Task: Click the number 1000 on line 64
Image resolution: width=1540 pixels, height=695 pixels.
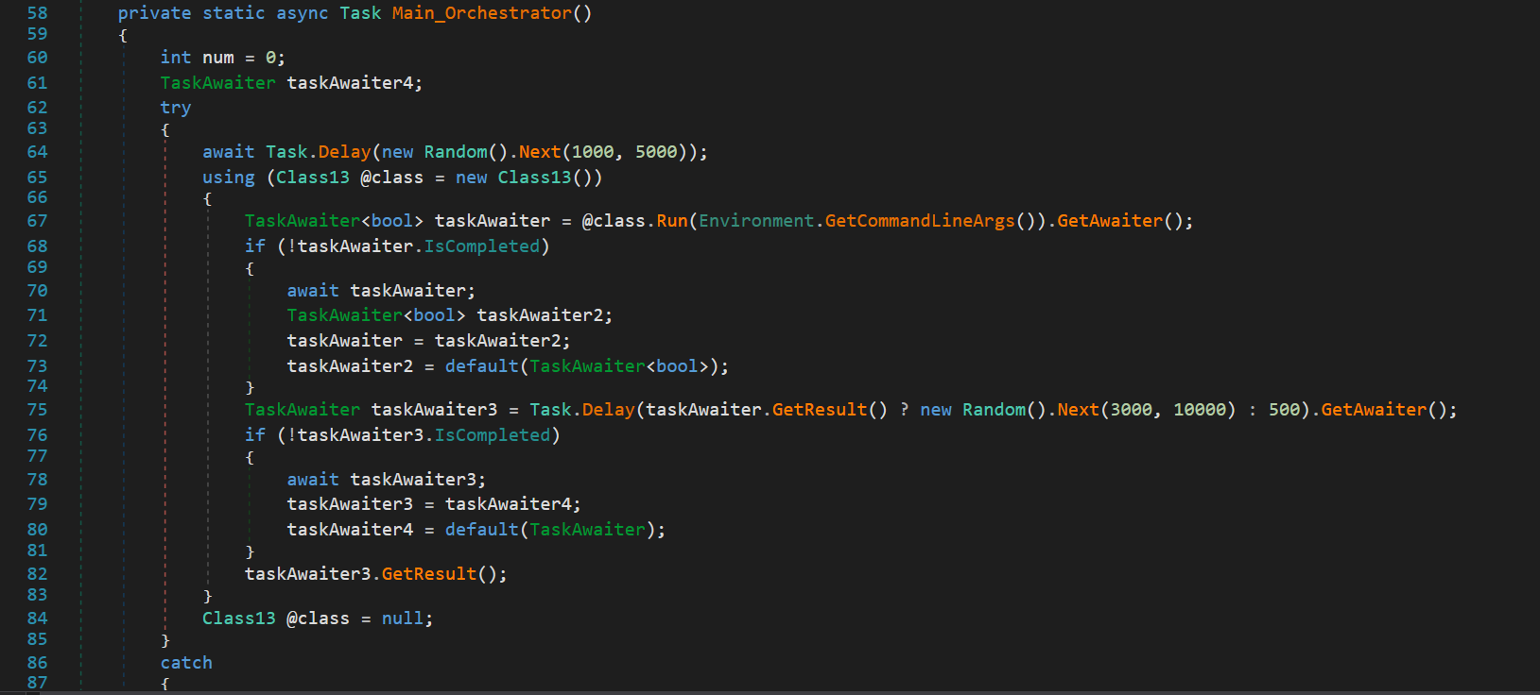Action: [x=593, y=152]
